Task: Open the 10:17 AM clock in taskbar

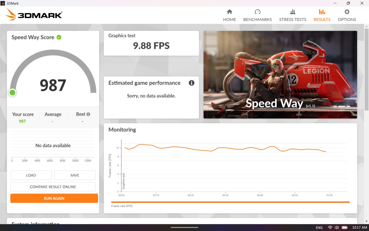Action: point(359,228)
